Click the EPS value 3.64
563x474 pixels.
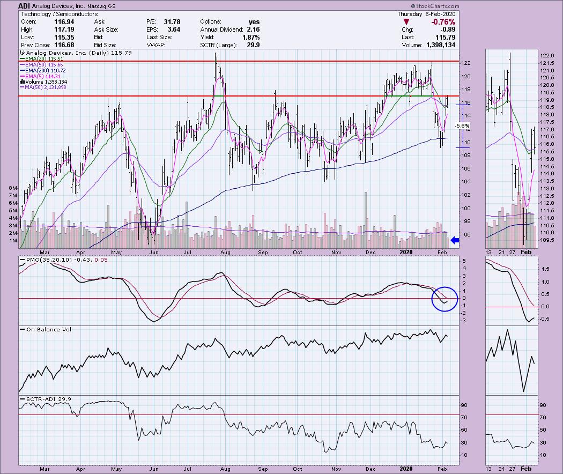point(174,29)
